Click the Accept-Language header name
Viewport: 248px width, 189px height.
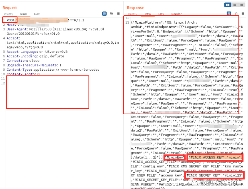click(21, 52)
